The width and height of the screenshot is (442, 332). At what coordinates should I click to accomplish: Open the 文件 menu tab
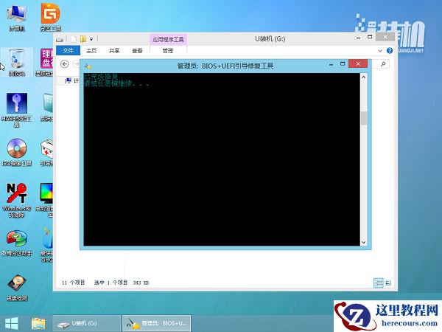click(68, 50)
